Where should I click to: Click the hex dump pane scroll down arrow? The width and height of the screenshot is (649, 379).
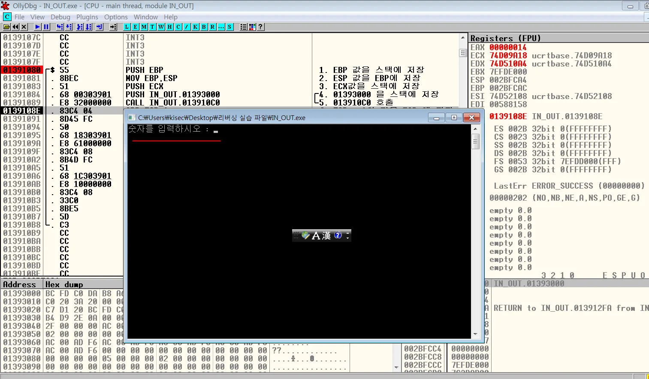click(397, 367)
